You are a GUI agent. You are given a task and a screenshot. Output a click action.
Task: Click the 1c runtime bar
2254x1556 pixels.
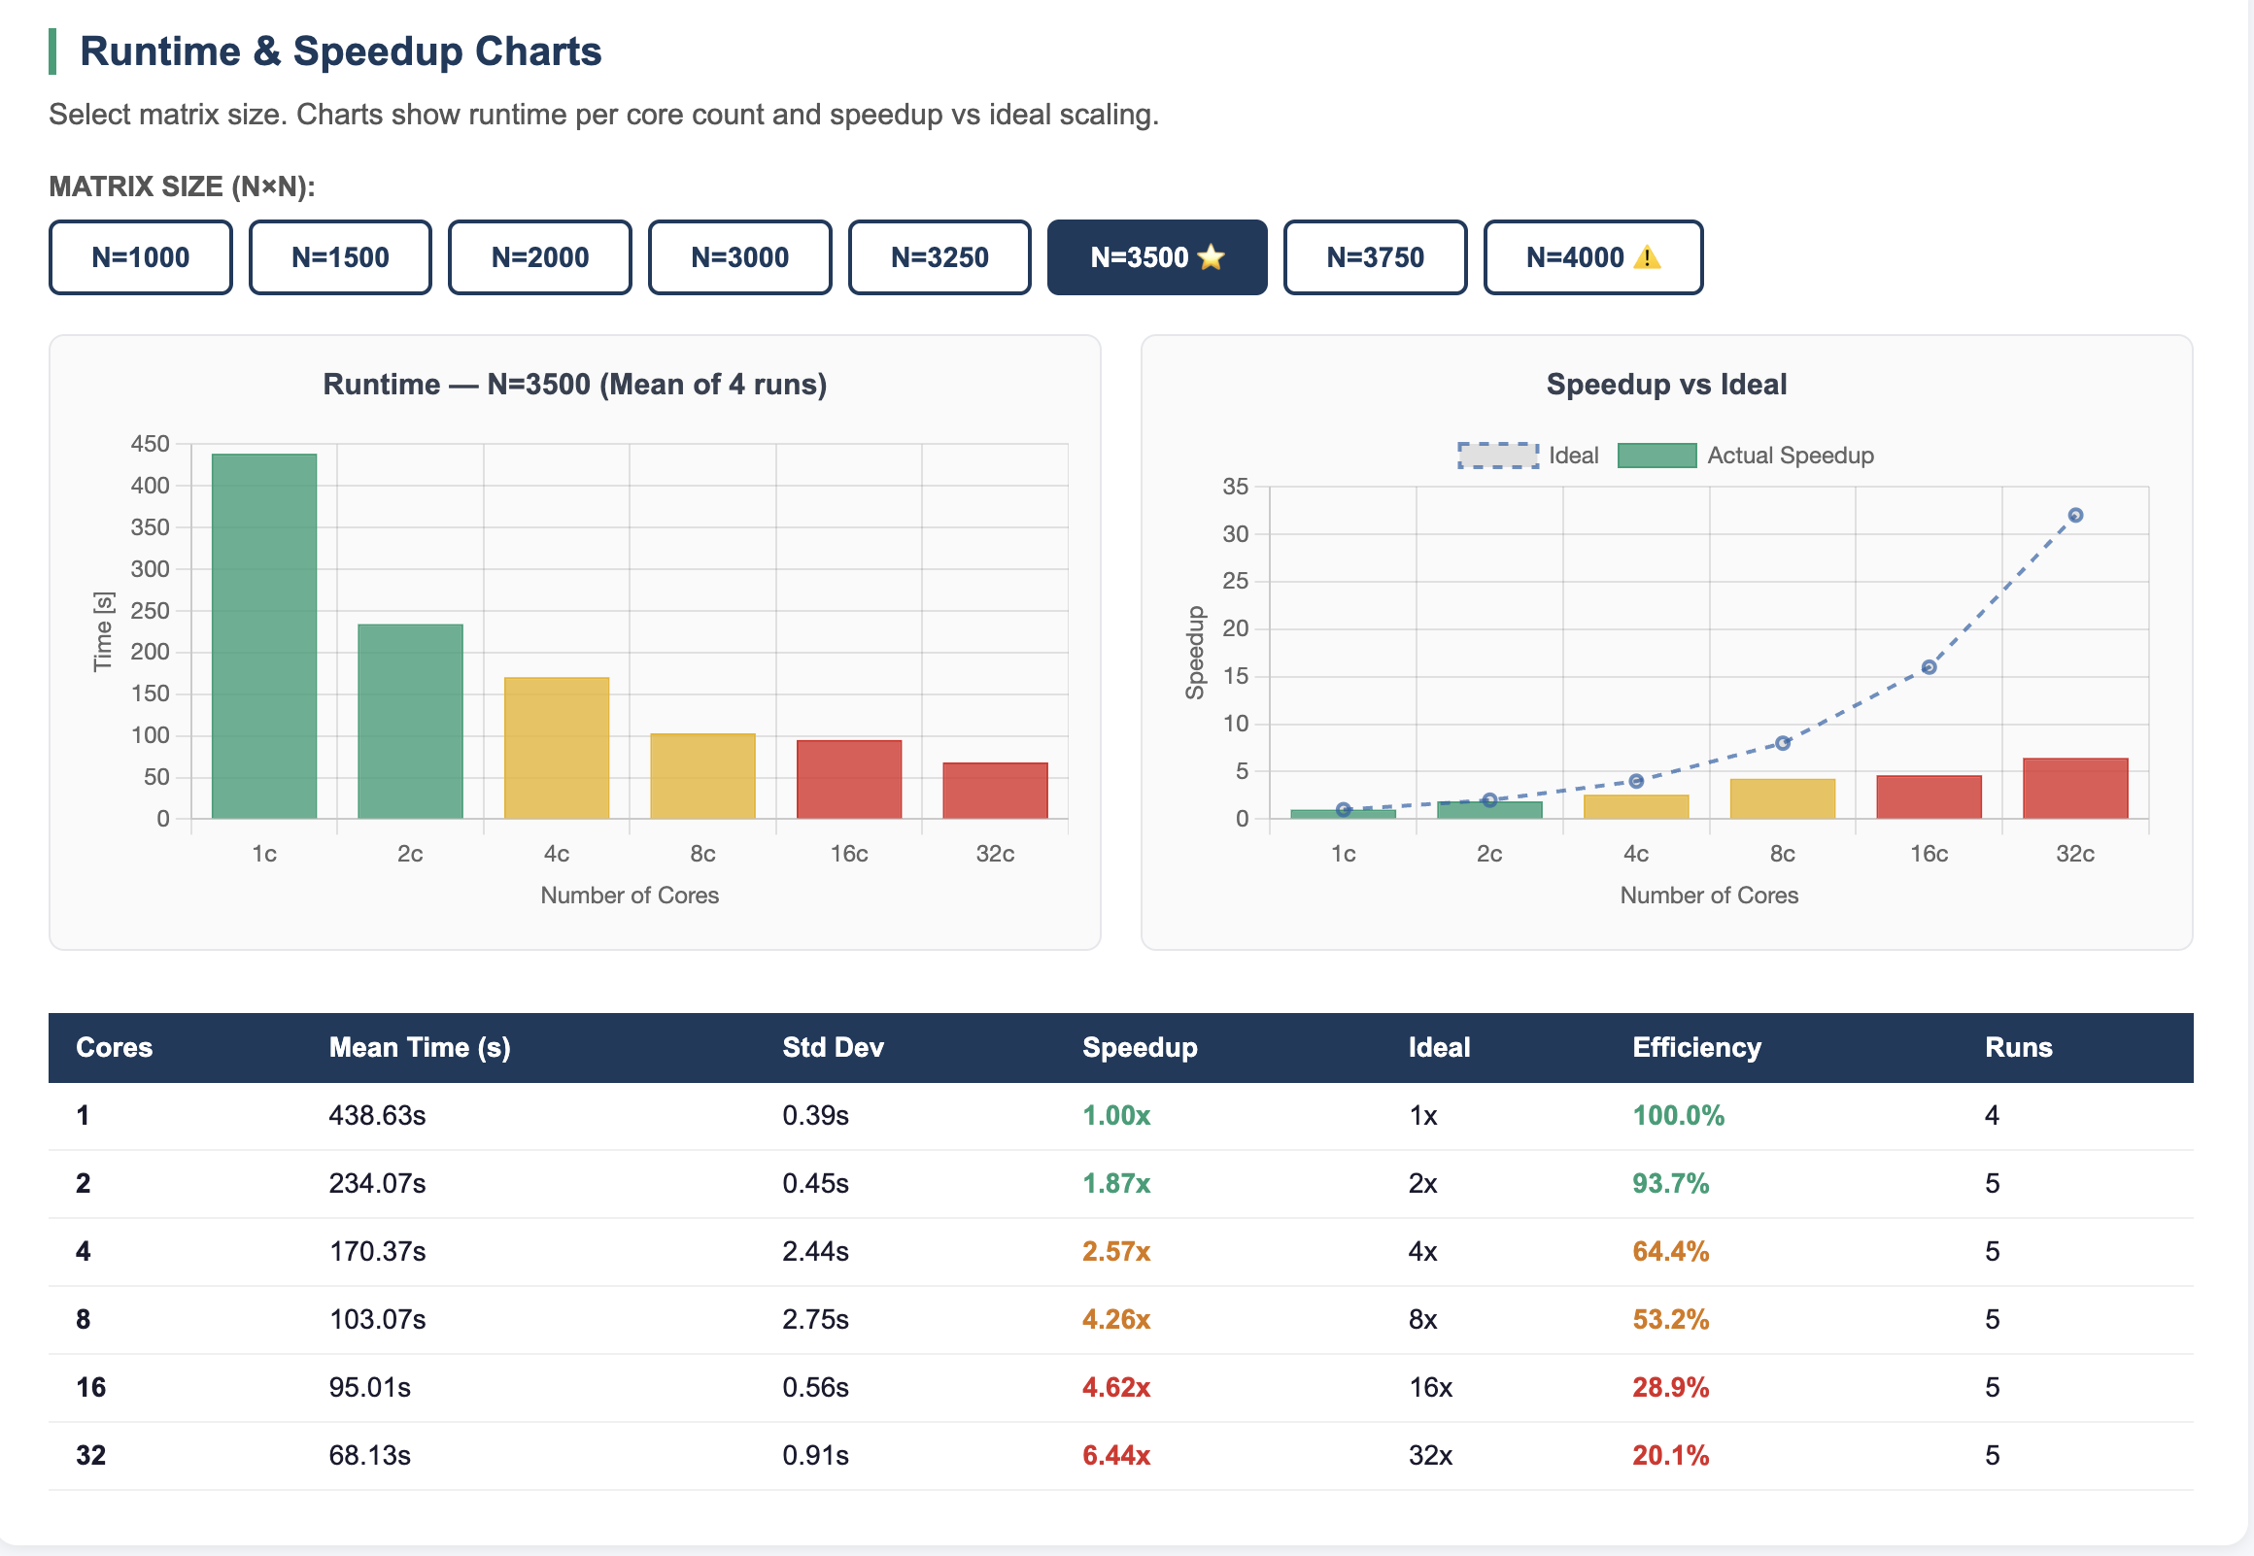coord(264,635)
